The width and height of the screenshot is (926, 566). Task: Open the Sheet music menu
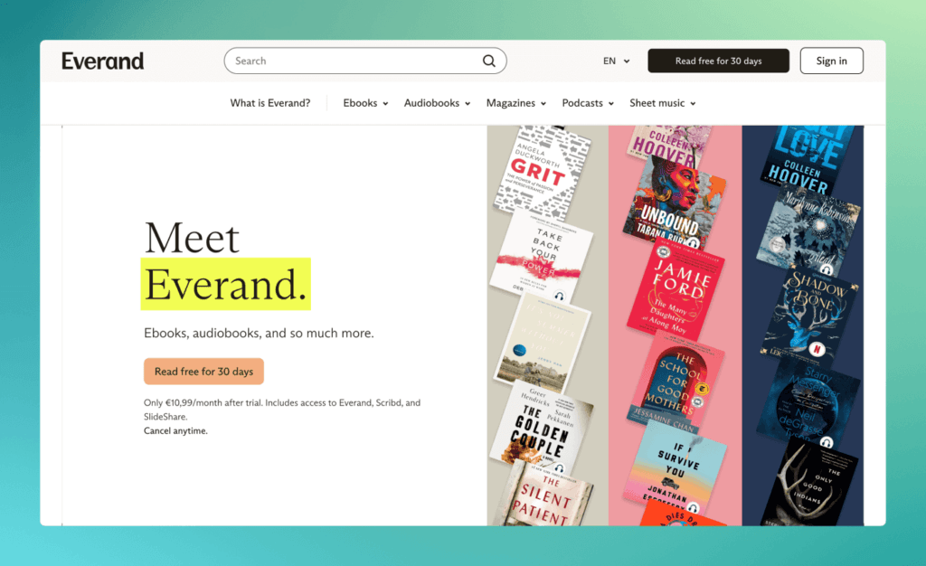662,102
